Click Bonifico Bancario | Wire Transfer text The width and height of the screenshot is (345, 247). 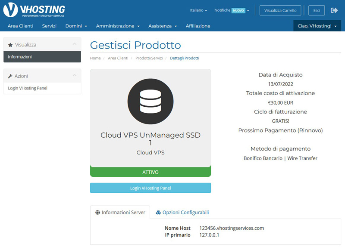pyautogui.click(x=281, y=158)
